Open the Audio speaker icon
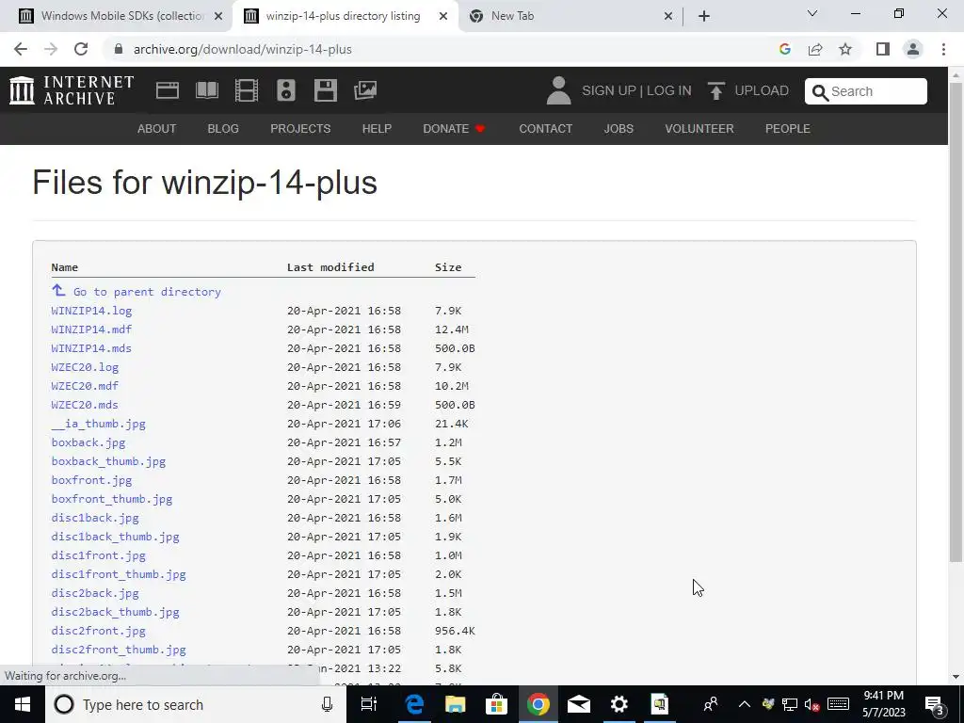The width and height of the screenshot is (964, 723). coord(286,90)
